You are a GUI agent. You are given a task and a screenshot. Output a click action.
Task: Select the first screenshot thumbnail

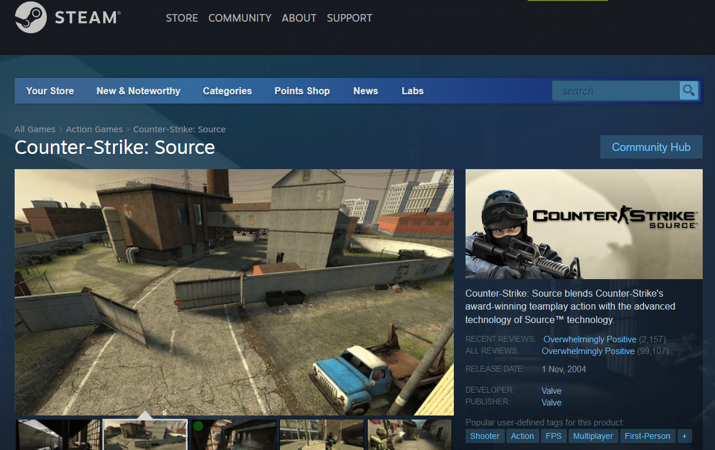click(x=59, y=435)
